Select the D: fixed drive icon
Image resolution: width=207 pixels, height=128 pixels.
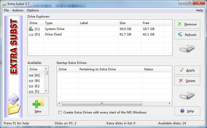click(31, 35)
